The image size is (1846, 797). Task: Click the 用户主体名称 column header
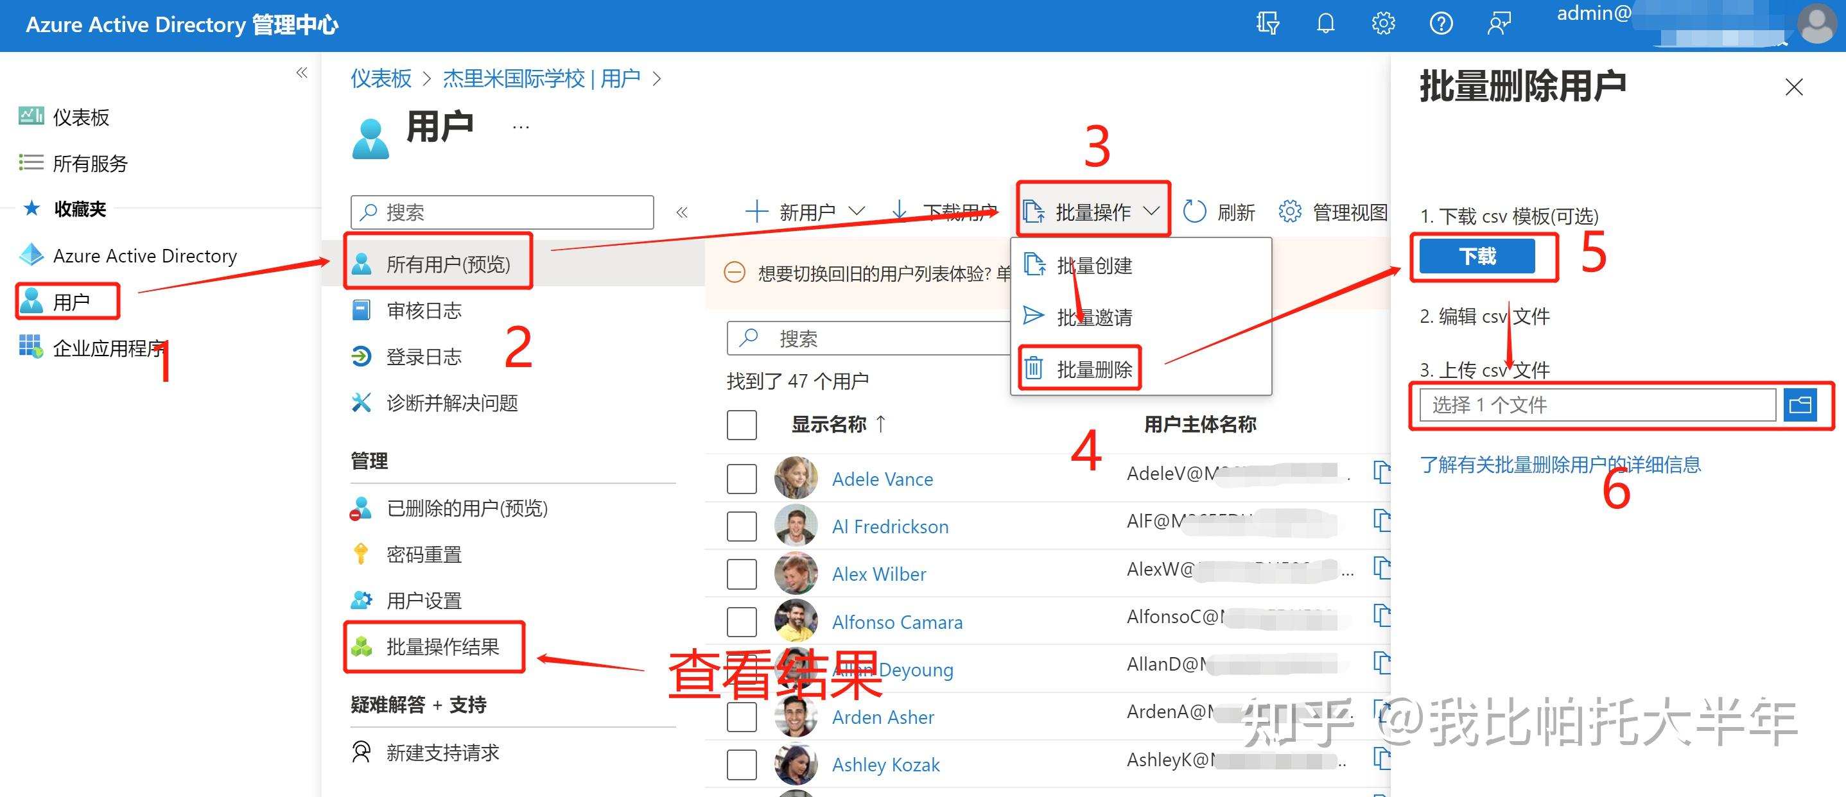tap(1199, 424)
